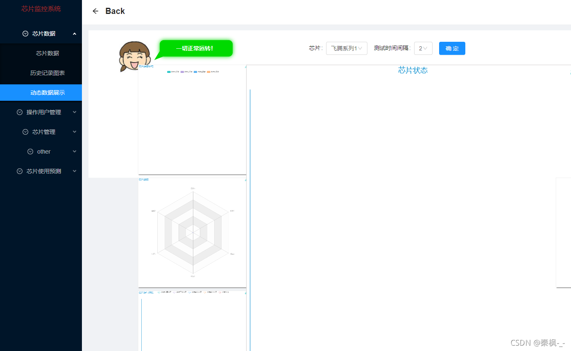Click the 确定 button
Screen dimensions: 571x351
[x=452, y=48]
